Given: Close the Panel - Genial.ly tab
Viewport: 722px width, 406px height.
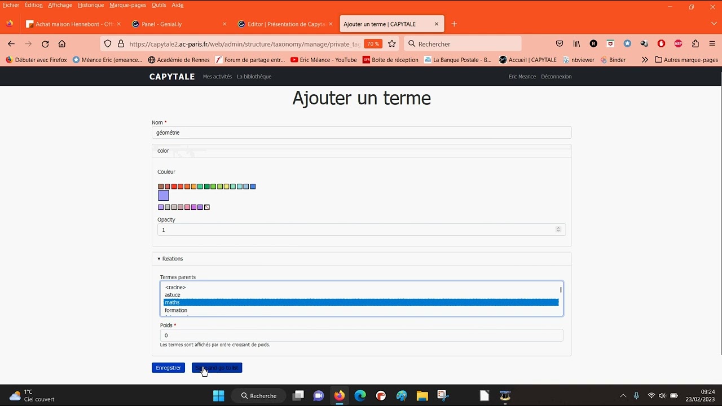Looking at the screenshot, I should (x=224, y=24).
